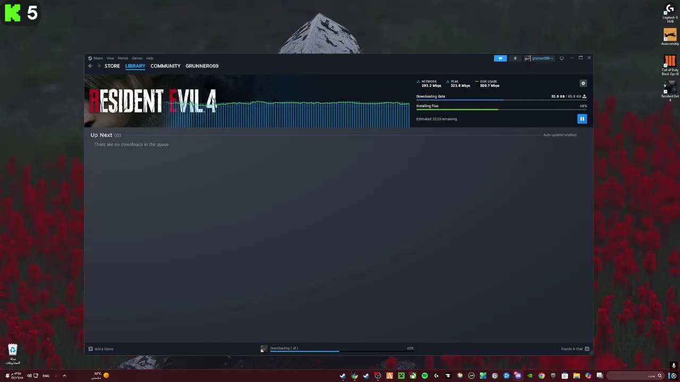680x382 pixels.
Task: Open the View menu
Action: tap(110, 58)
